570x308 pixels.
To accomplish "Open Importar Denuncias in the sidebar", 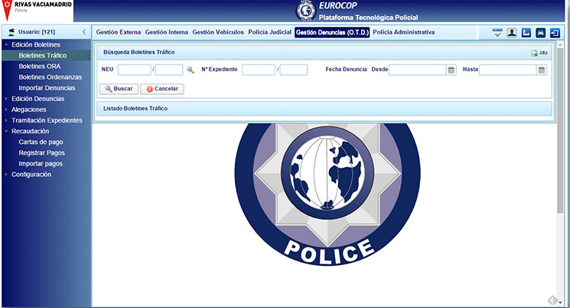I will (47, 88).
